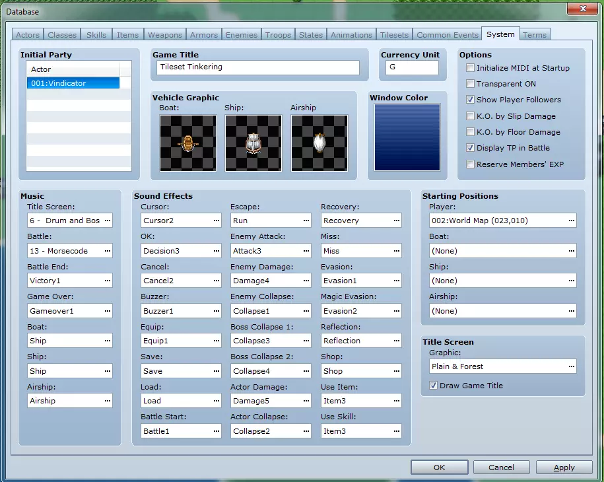Click ellipsis next to Player starting position

point(571,221)
